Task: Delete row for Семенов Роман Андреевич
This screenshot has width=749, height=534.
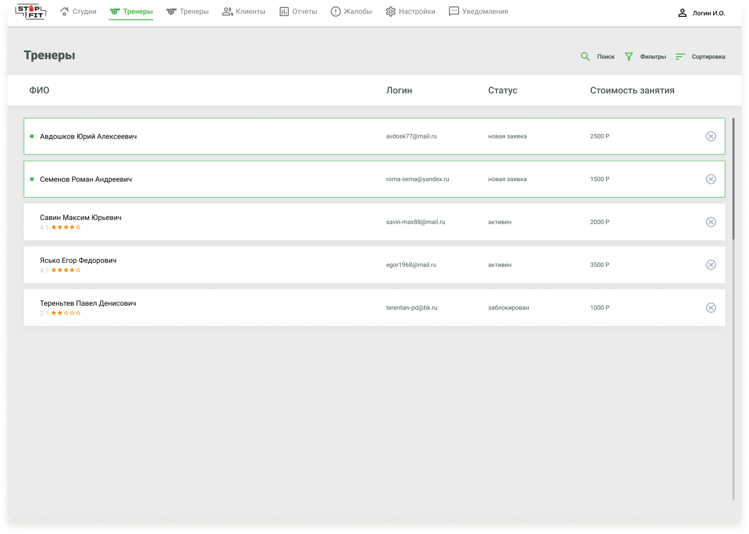Action: pyautogui.click(x=711, y=179)
